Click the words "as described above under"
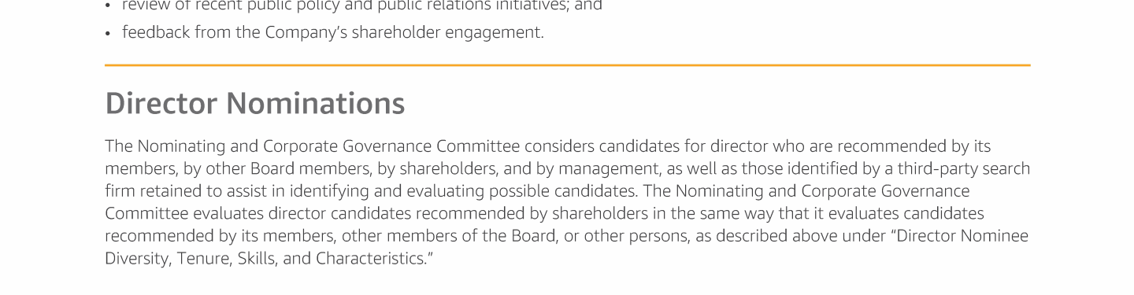This screenshot has width=1134, height=295. click(791, 236)
